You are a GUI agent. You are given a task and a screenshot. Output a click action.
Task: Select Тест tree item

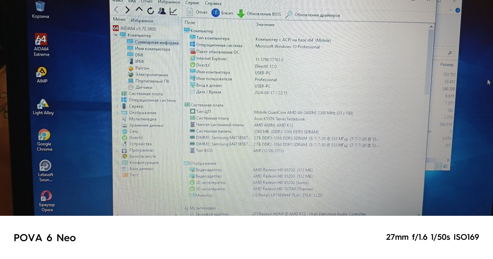pyautogui.click(x=130, y=175)
